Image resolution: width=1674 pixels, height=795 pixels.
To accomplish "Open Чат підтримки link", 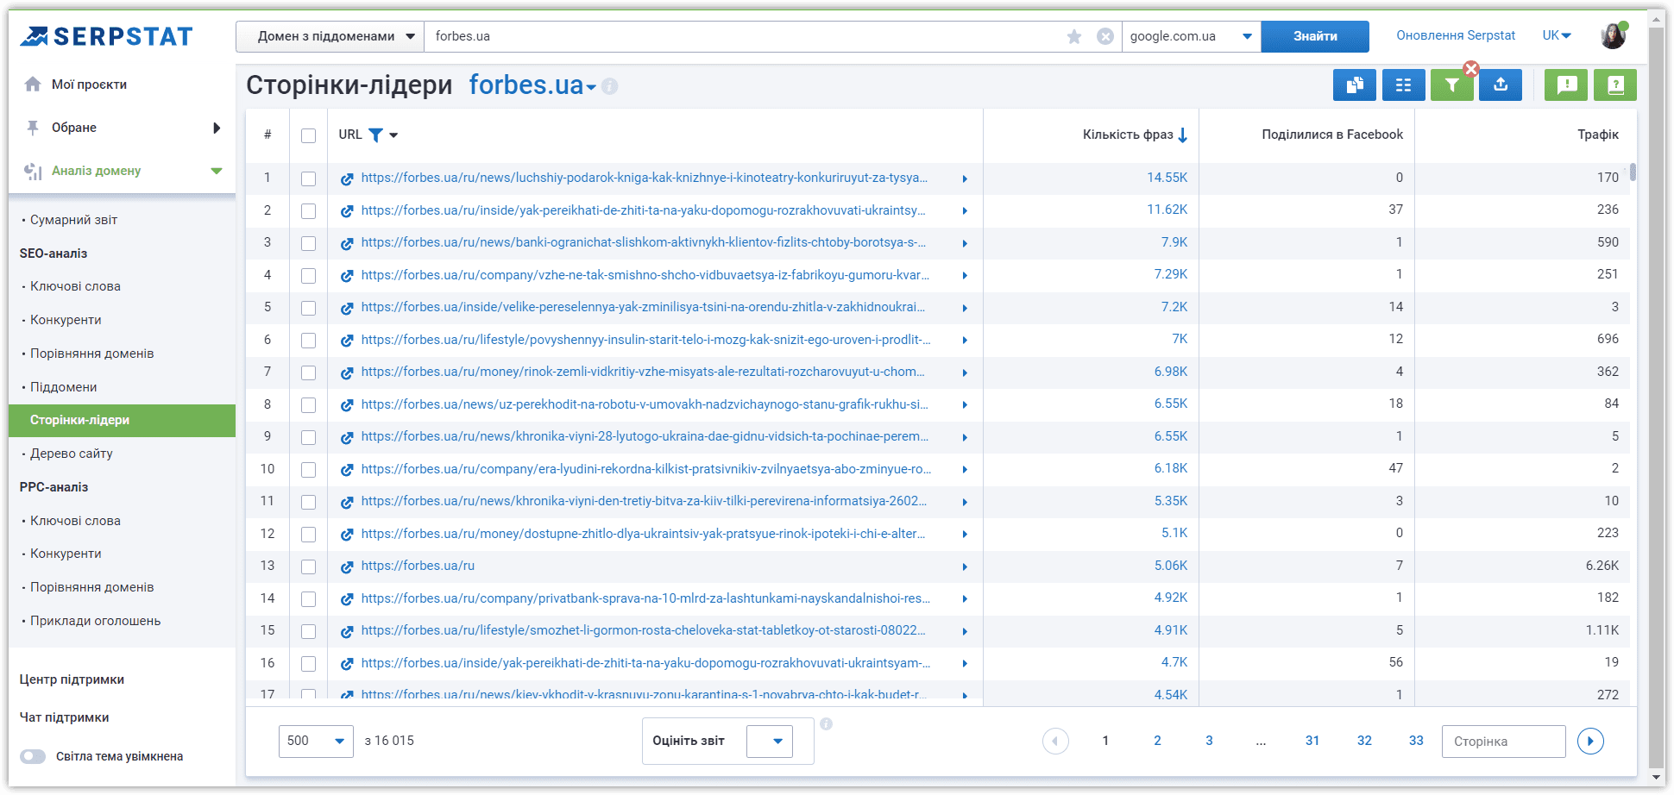I will 64,717.
